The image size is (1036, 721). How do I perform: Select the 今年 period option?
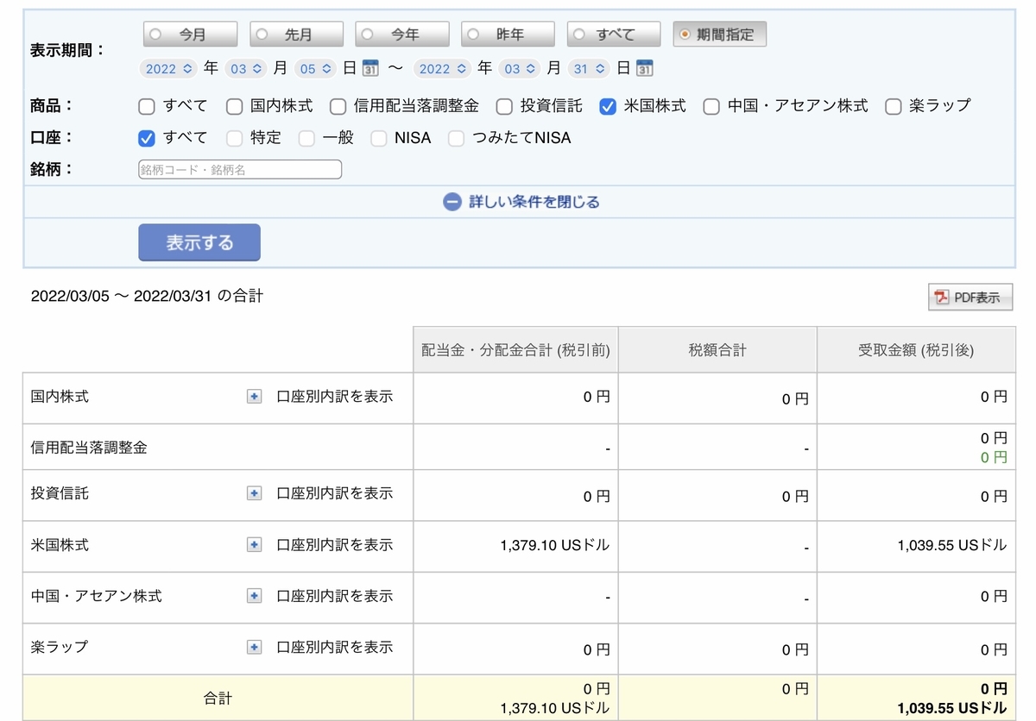pyautogui.click(x=402, y=34)
